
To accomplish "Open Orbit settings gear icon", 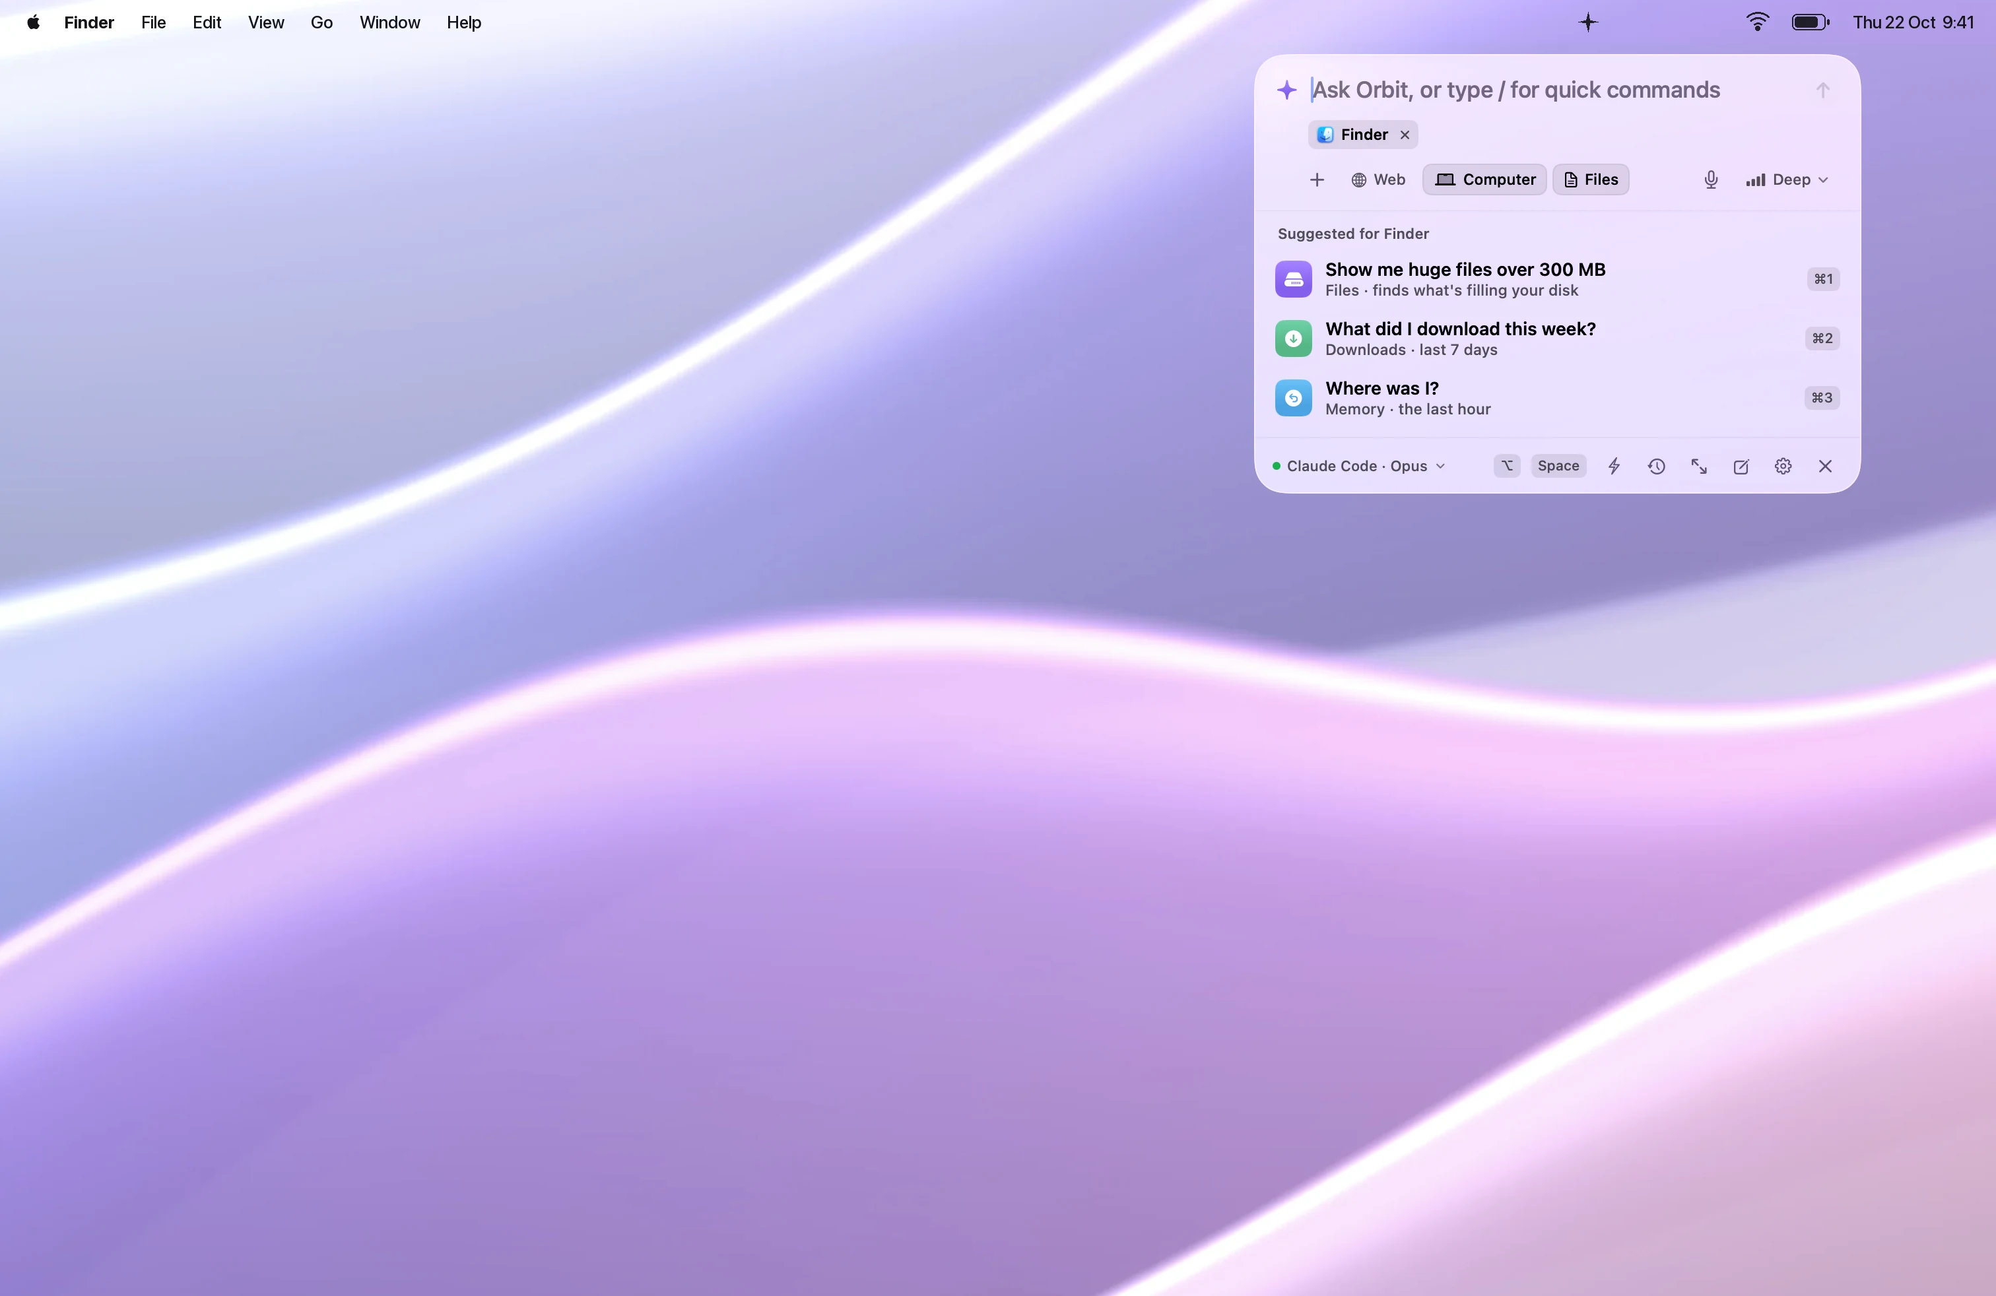I will 1783,466.
